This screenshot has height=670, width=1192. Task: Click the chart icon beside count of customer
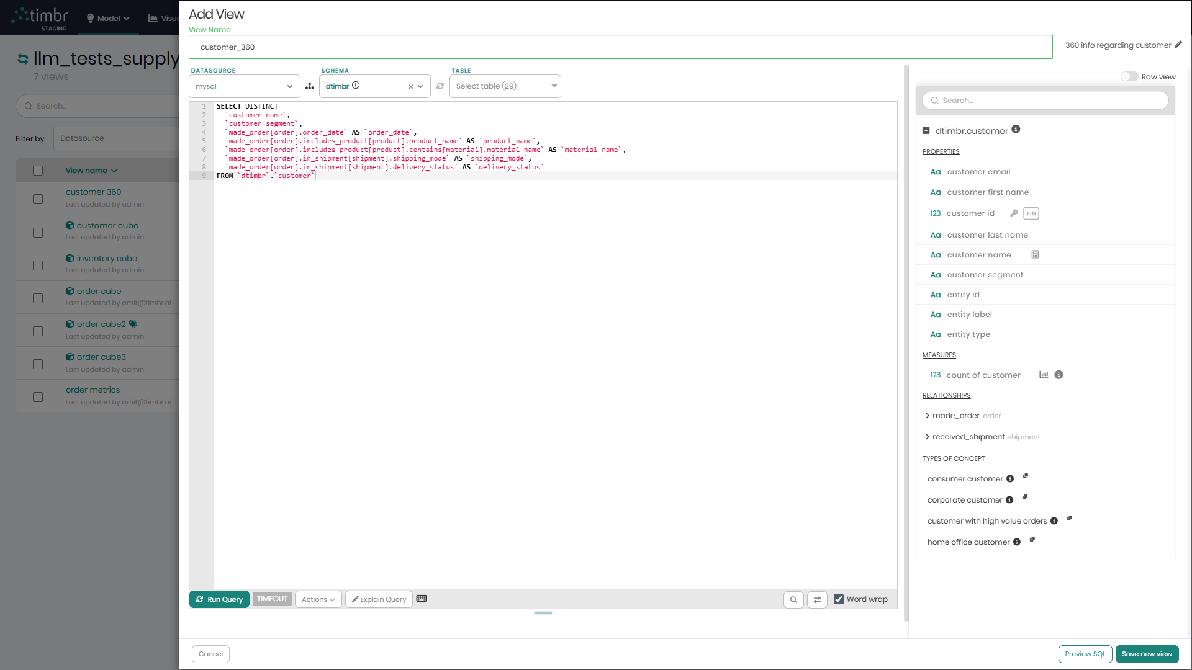[x=1044, y=375]
